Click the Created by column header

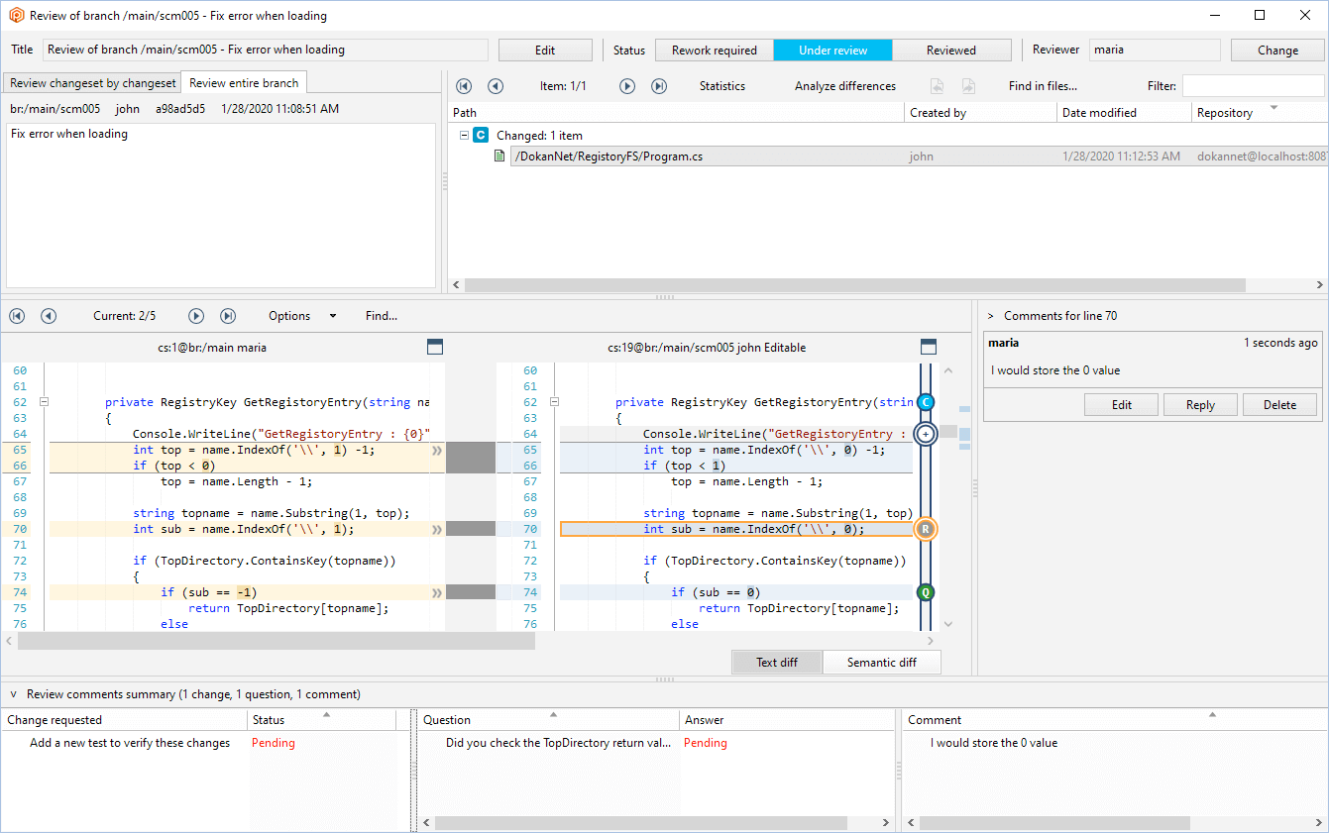pos(981,113)
